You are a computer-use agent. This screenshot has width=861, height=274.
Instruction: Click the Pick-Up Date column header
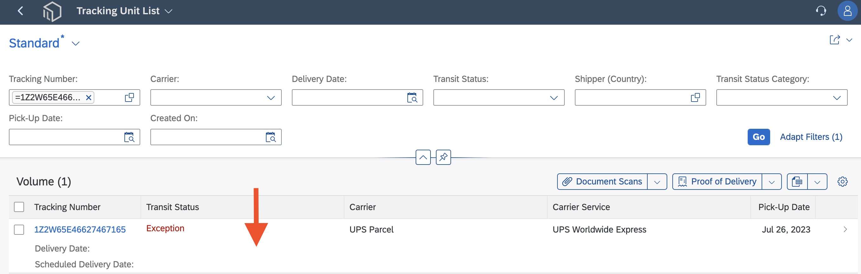tap(784, 207)
